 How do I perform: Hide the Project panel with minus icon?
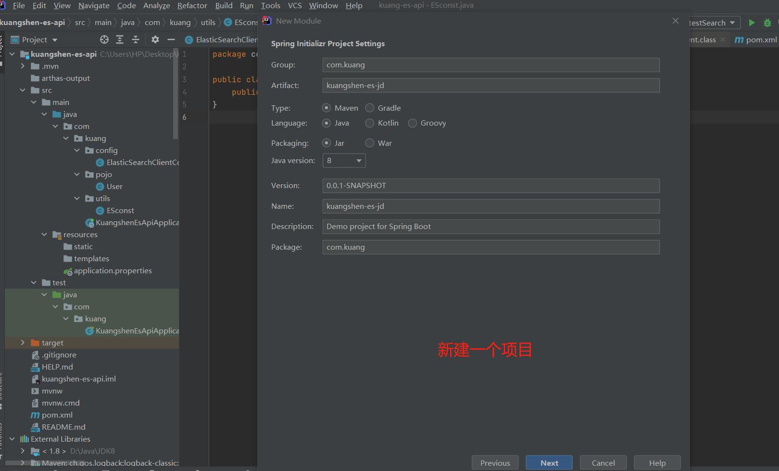click(171, 39)
